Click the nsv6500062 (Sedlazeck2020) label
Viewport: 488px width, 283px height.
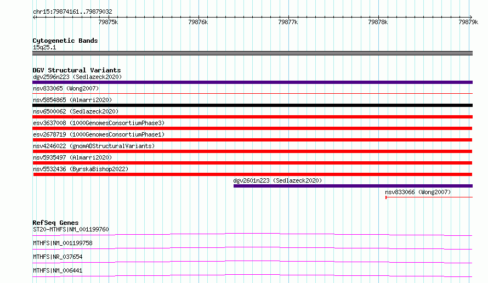coord(76,111)
